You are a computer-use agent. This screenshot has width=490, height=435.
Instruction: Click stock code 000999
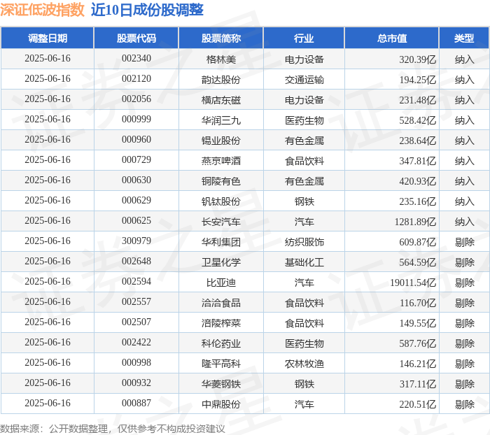[136, 120]
